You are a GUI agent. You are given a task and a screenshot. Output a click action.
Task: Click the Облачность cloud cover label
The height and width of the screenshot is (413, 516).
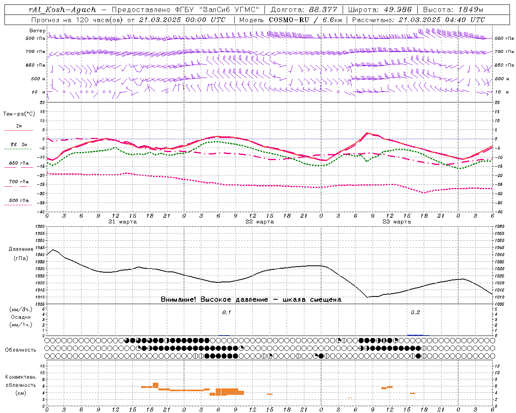[x=21, y=350]
